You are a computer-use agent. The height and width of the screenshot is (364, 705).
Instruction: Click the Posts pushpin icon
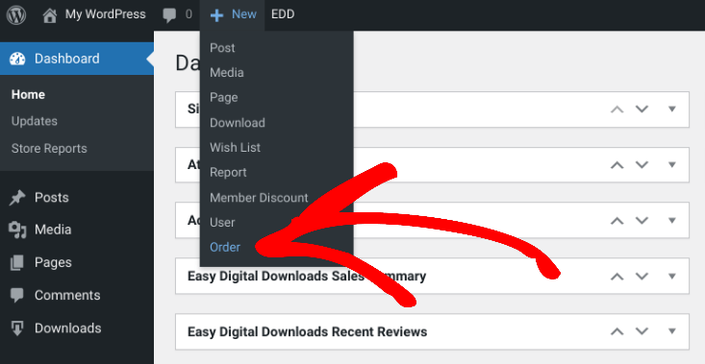(17, 198)
